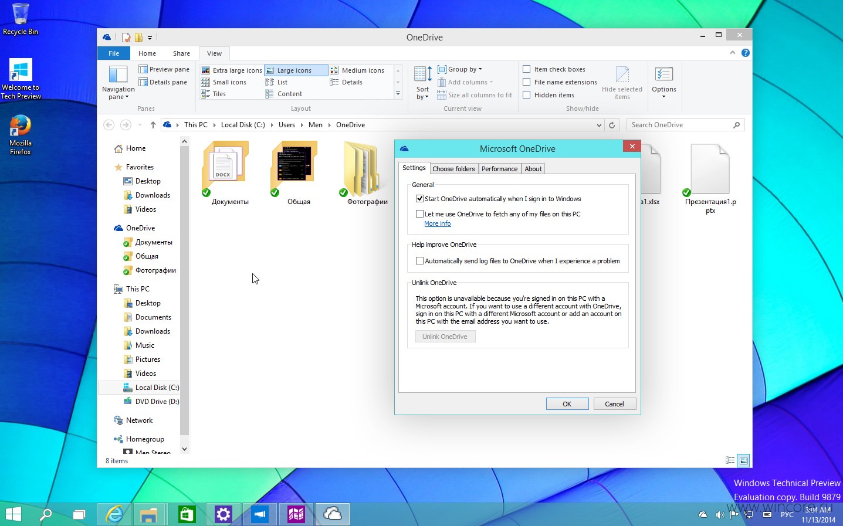Open the recent locations dropdown arrow
The image size is (843, 526).
coord(140,125)
